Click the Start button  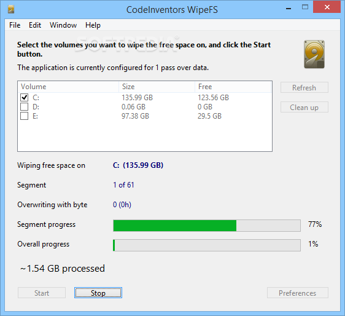pos(42,293)
